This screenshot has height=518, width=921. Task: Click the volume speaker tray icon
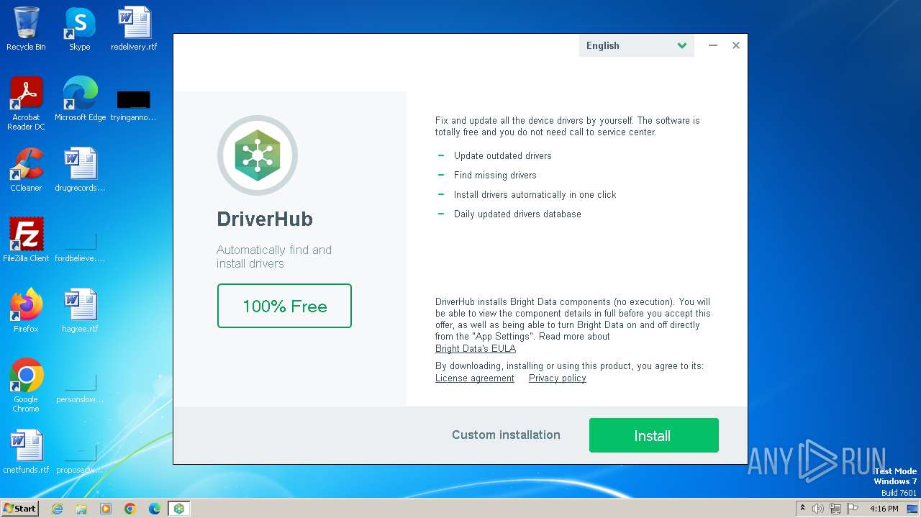pyautogui.click(x=818, y=509)
